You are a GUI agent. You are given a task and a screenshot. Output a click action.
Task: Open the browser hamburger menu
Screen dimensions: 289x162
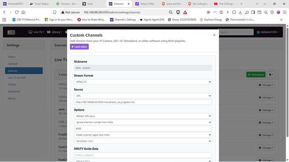coord(285,12)
